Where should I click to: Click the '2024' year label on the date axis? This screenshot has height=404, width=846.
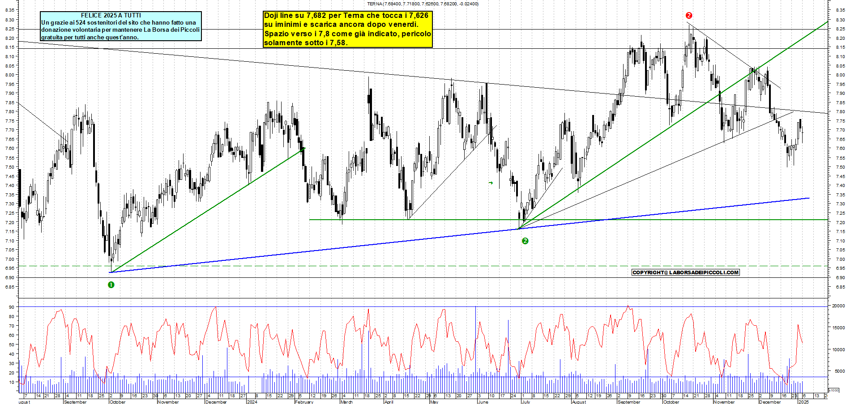point(252,402)
